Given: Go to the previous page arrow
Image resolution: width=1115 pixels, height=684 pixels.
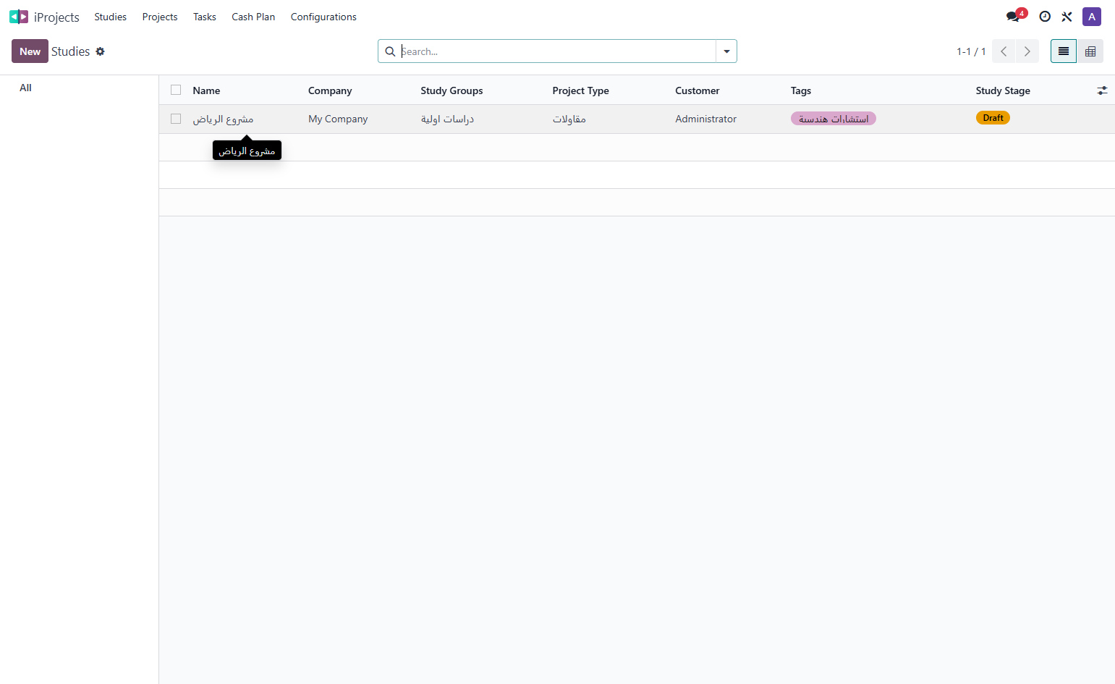Looking at the screenshot, I should [1004, 51].
